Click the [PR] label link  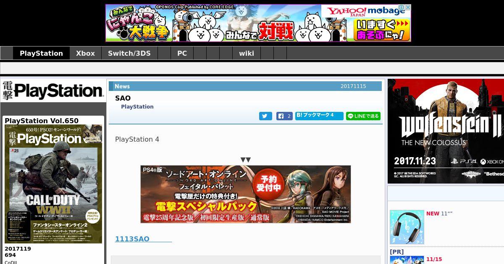(x=396, y=252)
